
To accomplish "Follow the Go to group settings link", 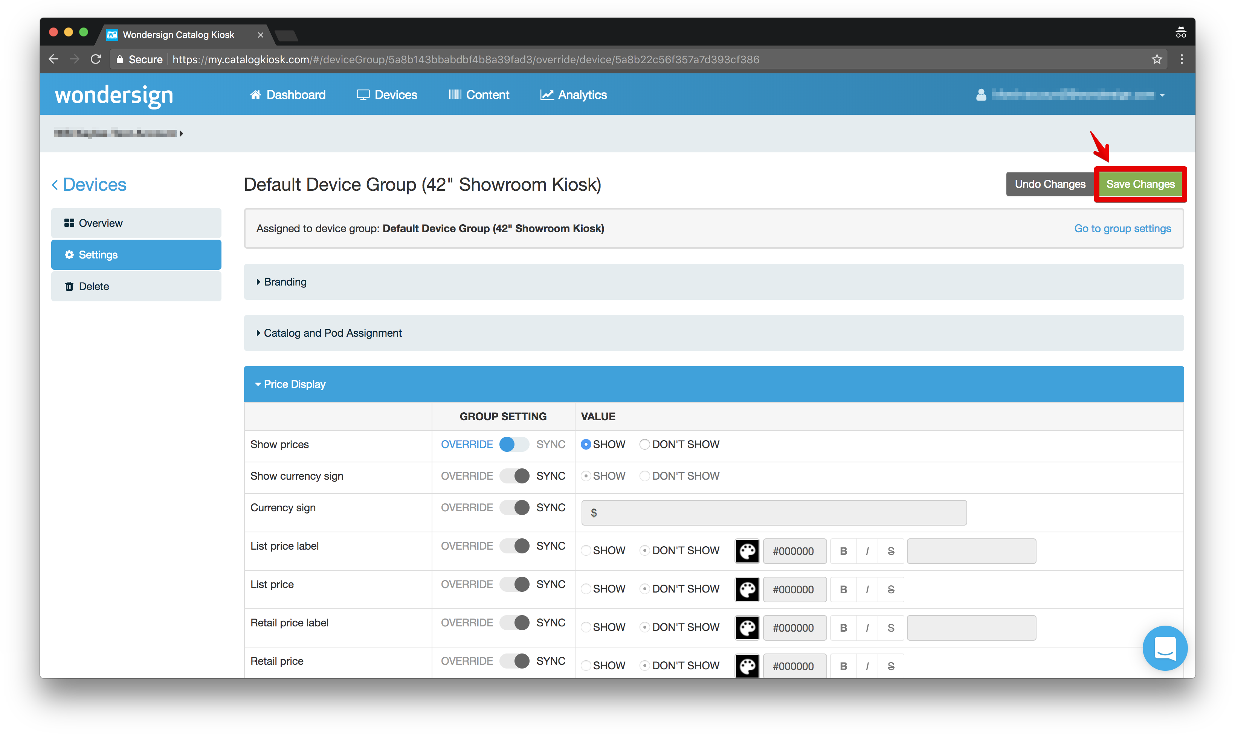I will point(1122,228).
